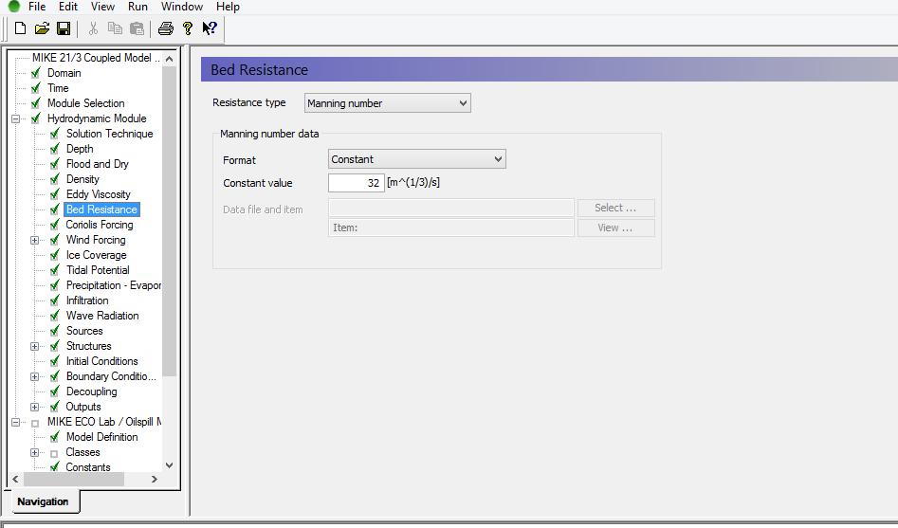This screenshot has width=898, height=528.
Task: Click the green checkmark beside Bed Resistance
Action: (55, 209)
